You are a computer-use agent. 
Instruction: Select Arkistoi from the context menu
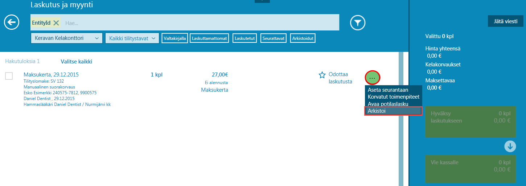[x=393, y=111]
